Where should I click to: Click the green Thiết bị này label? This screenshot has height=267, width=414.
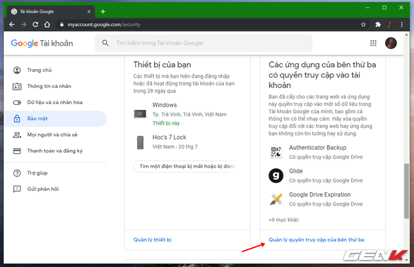(166, 123)
